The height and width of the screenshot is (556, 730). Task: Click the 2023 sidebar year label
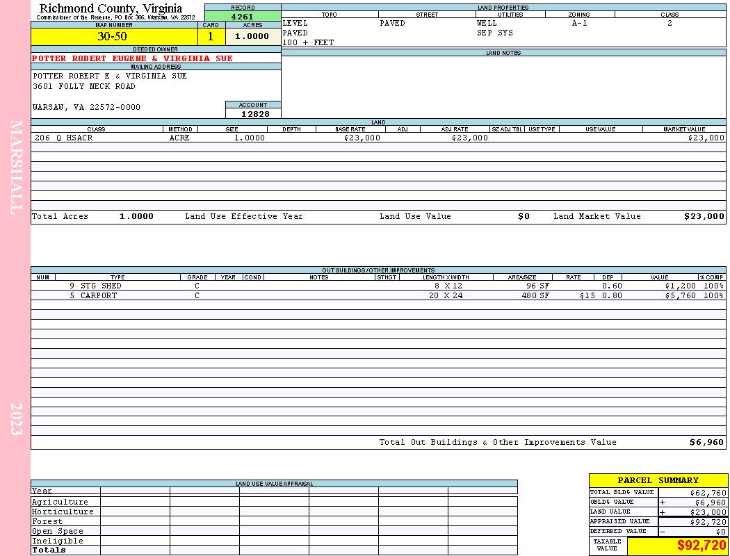click(x=16, y=419)
